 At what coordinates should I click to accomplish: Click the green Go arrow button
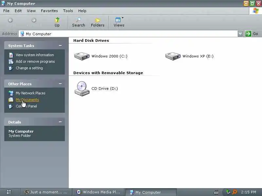coord(248,34)
